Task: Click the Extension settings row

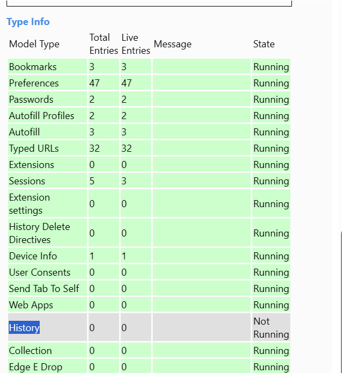Action: pos(29,204)
